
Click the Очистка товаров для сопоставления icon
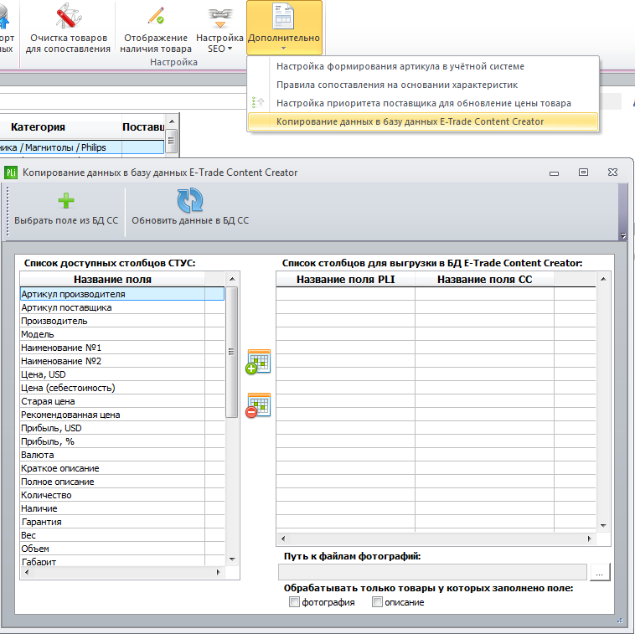(69, 16)
